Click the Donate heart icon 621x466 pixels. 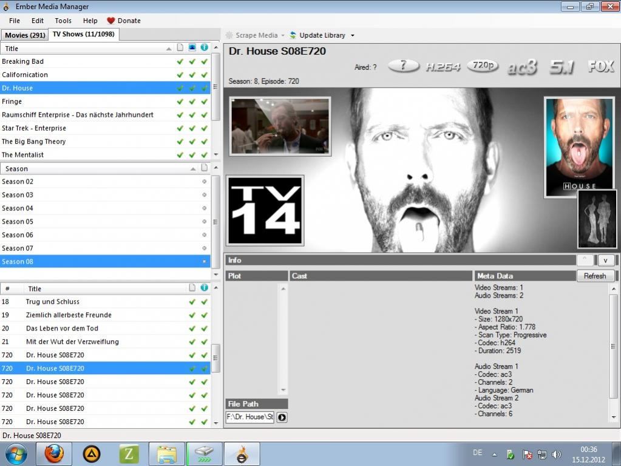[x=111, y=21]
